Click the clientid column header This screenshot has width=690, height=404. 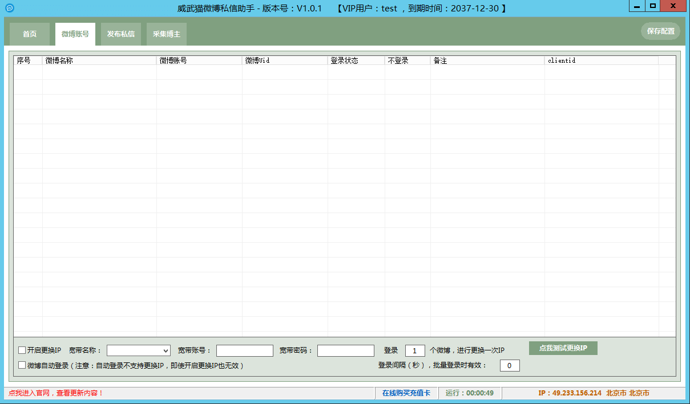(602, 60)
